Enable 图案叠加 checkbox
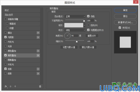This screenshot has height=92, width=140. 6,60
